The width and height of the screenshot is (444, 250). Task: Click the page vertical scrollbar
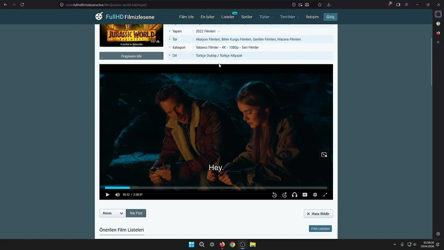click(432, 62)
